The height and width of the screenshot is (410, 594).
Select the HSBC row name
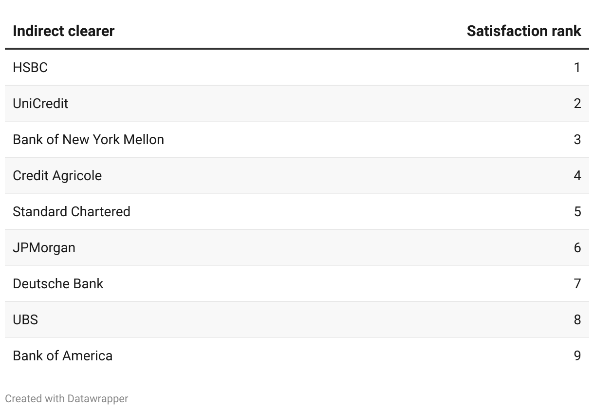coord(30,67)
